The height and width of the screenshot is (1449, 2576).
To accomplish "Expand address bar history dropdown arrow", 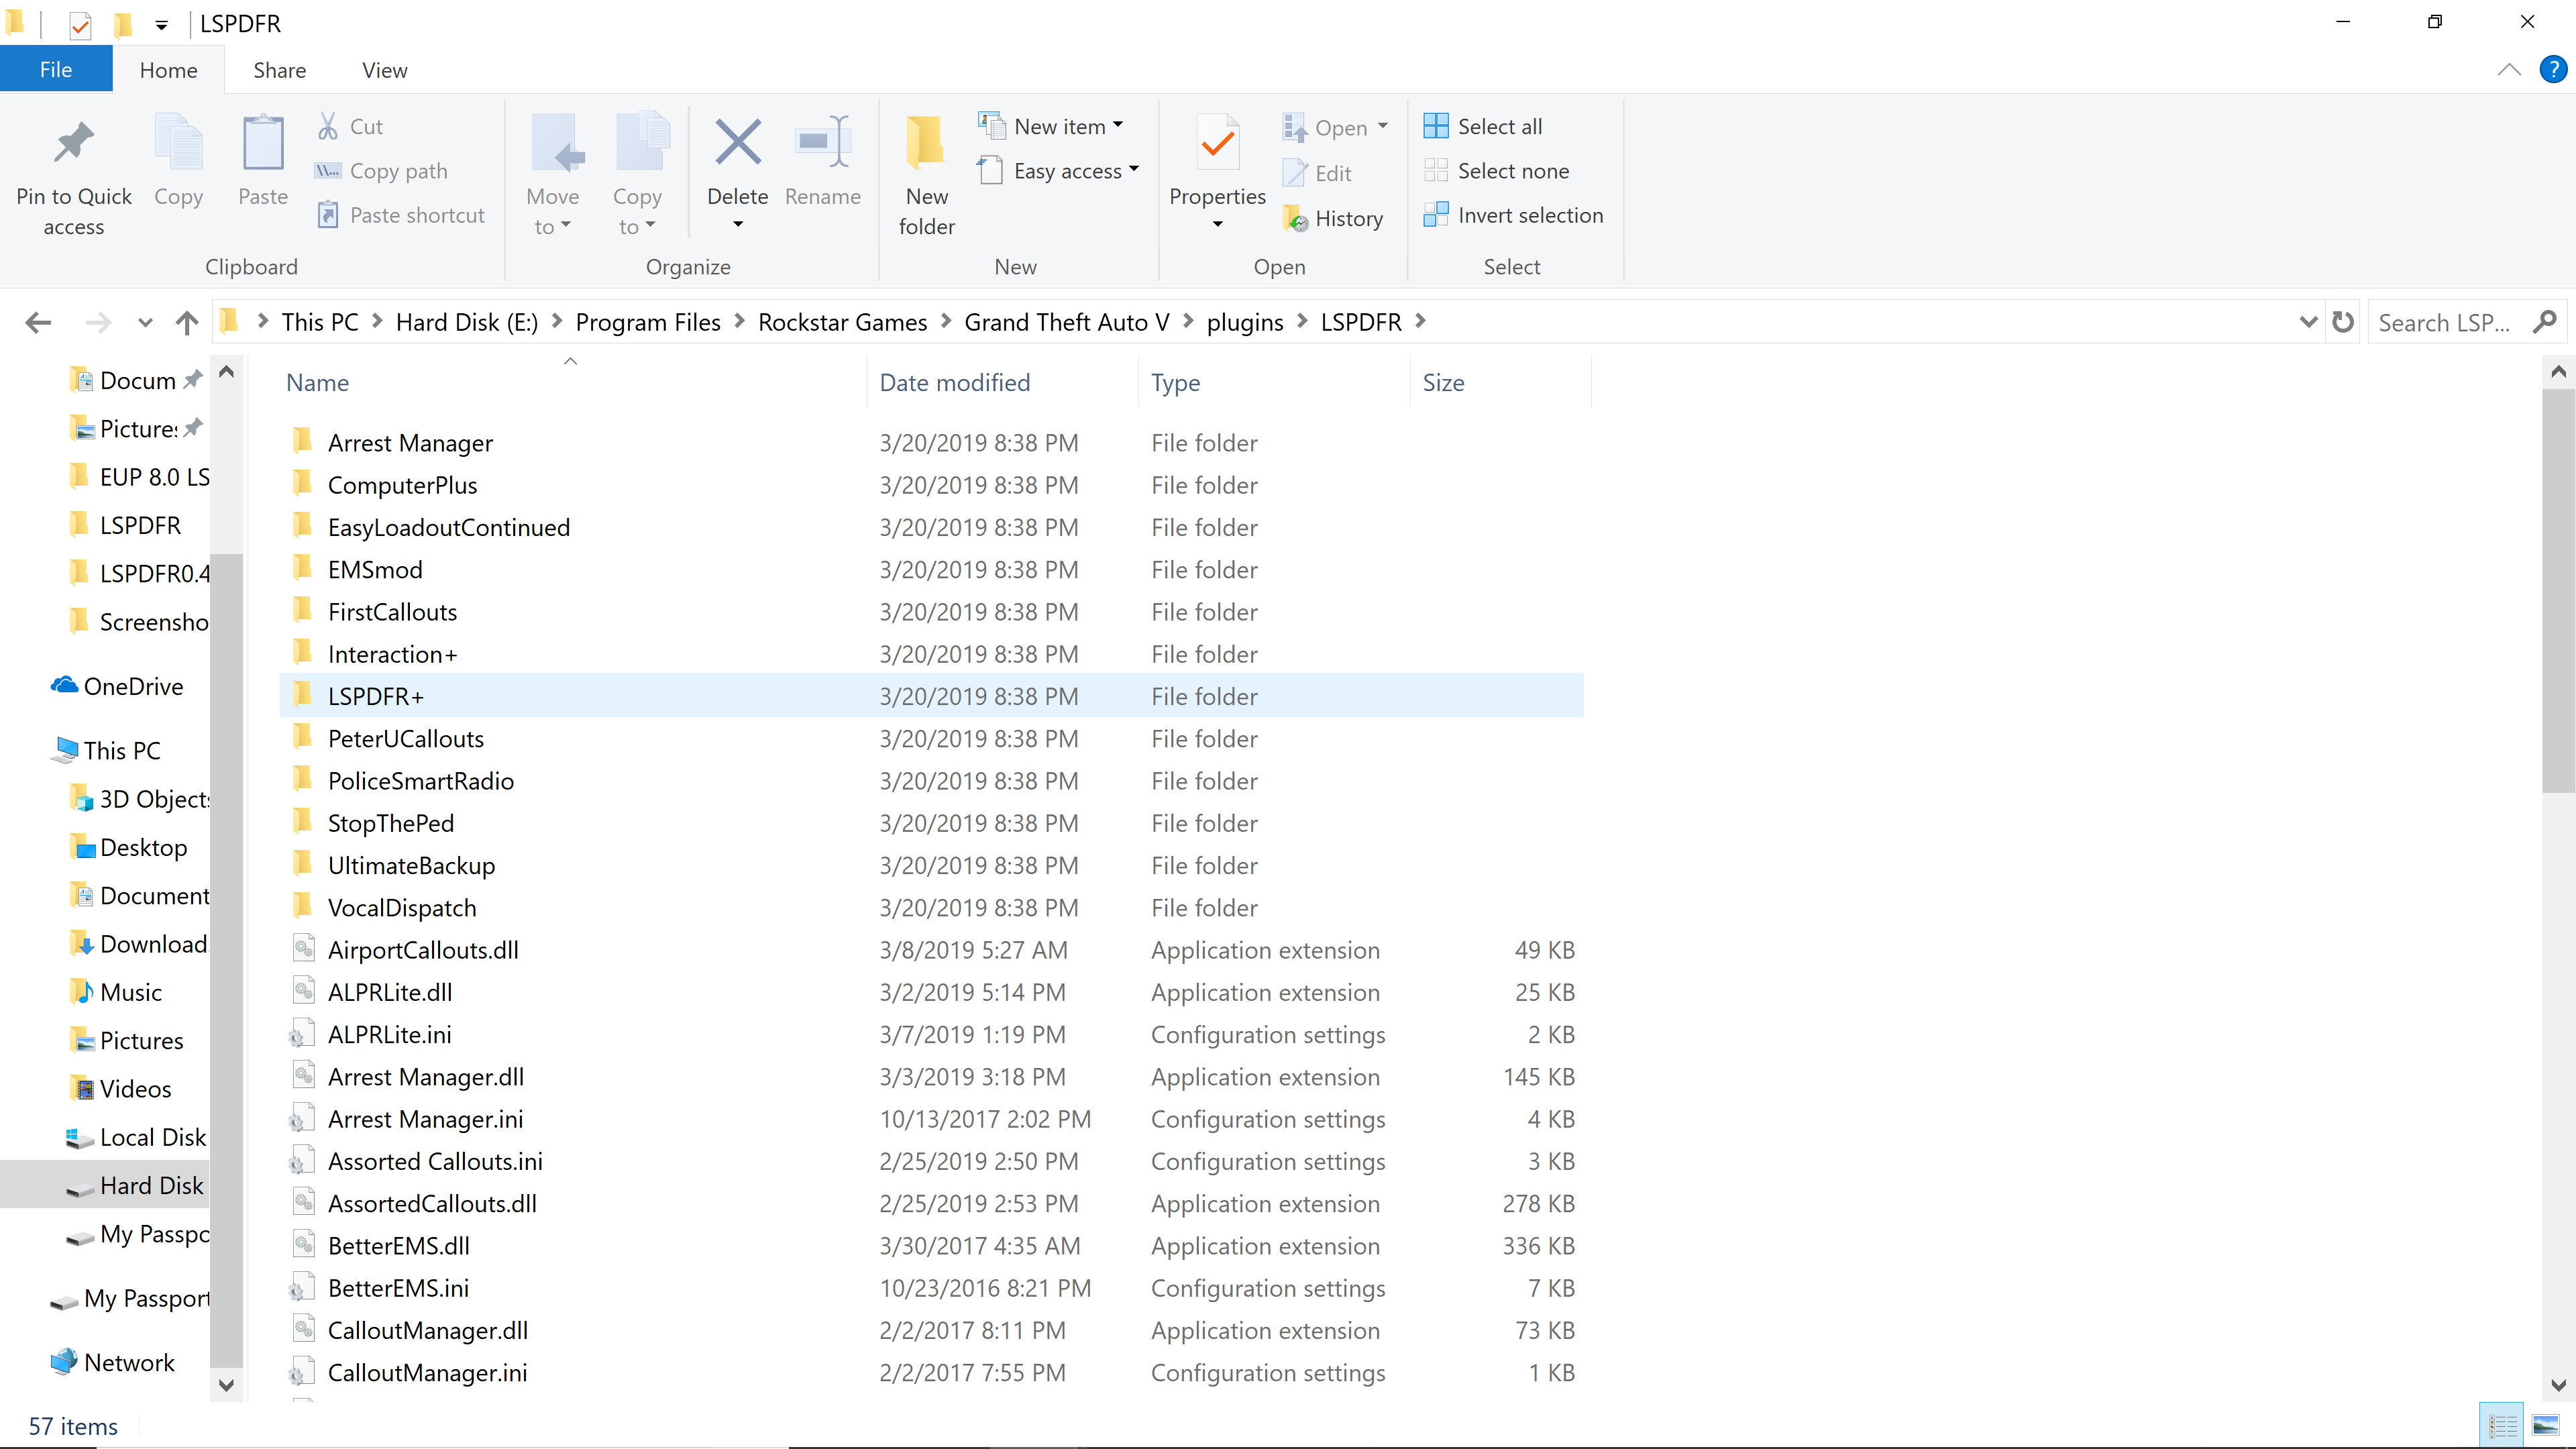I will pyautogui.click(x=2308, y=322).
